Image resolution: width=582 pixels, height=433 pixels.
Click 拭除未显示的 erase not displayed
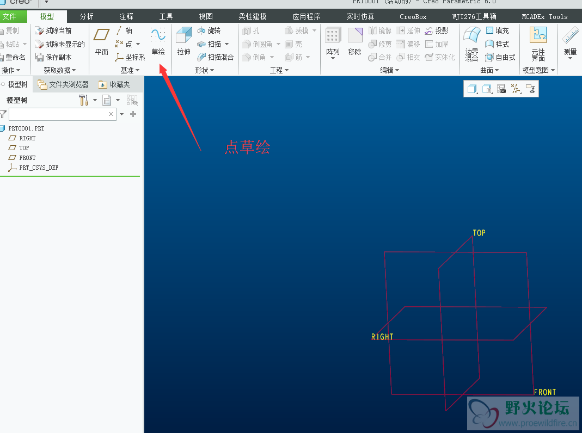(60, 44)
